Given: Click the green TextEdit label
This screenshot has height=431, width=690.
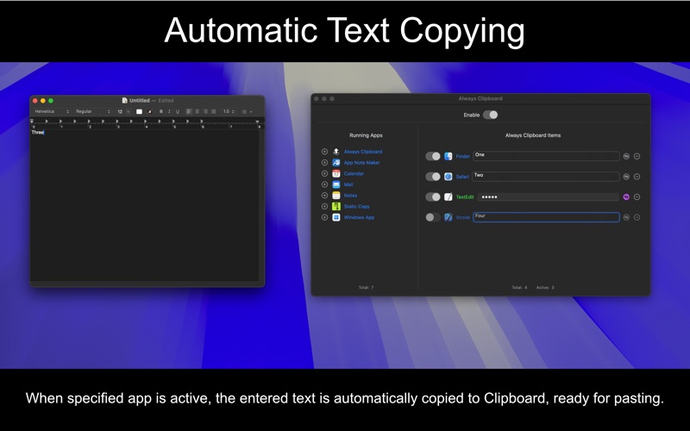Looking at the screenshot, I should pyautogui.click(x=465, y=197).
